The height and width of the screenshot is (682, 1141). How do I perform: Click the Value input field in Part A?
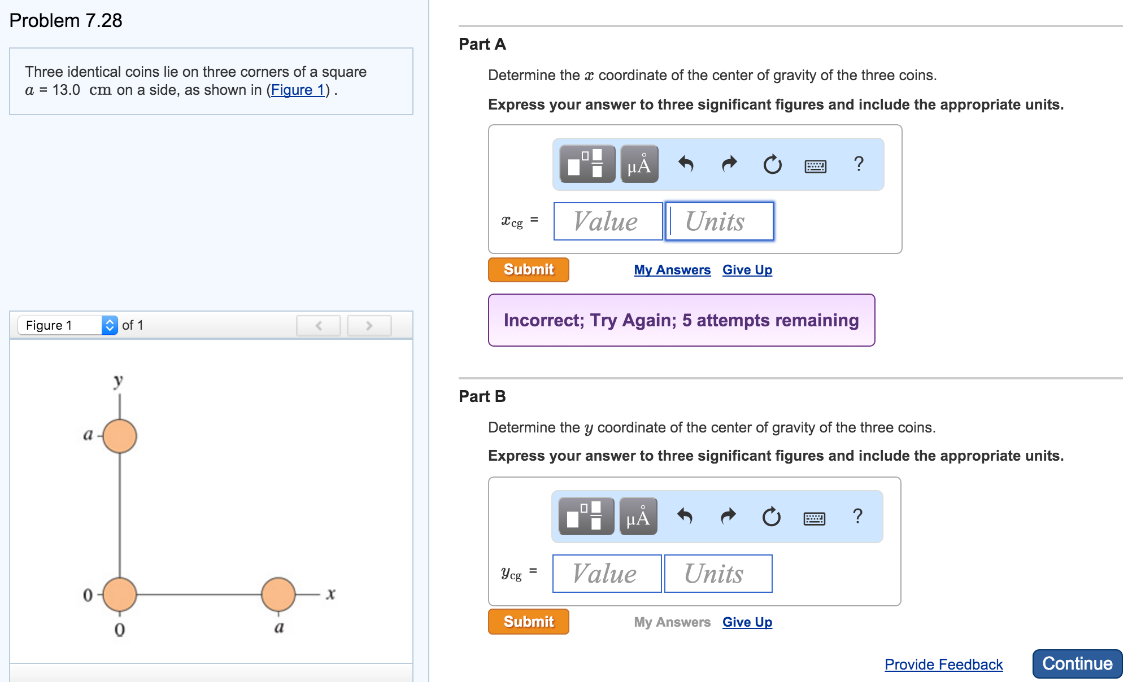tap(607, 221)
